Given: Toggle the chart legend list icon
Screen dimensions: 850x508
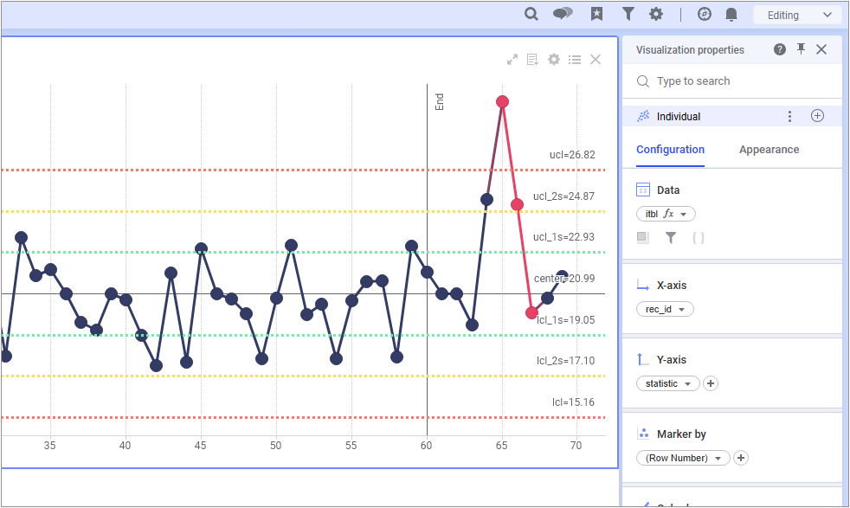Looking at the screenshot, I should 575,60.
